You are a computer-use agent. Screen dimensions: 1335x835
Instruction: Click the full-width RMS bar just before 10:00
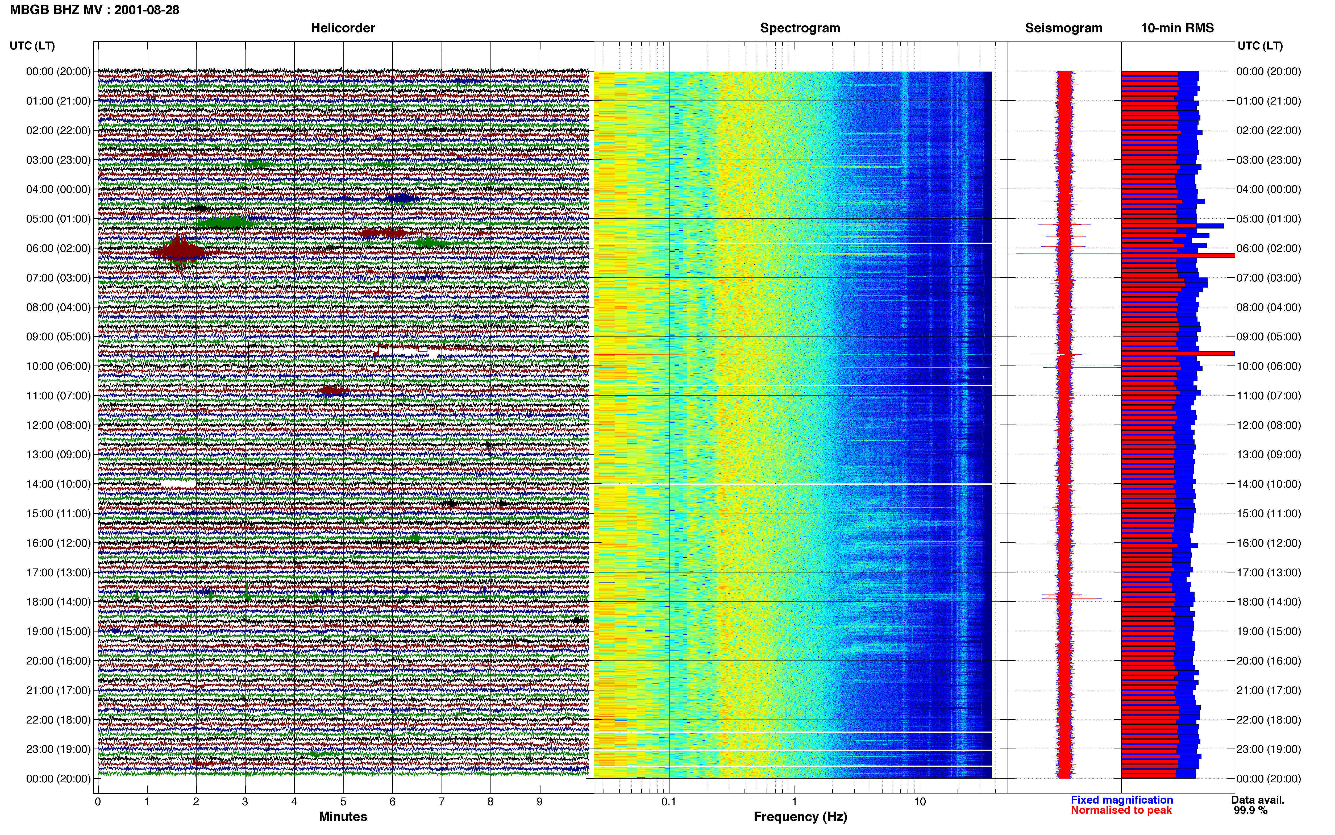click(1178, 354)
